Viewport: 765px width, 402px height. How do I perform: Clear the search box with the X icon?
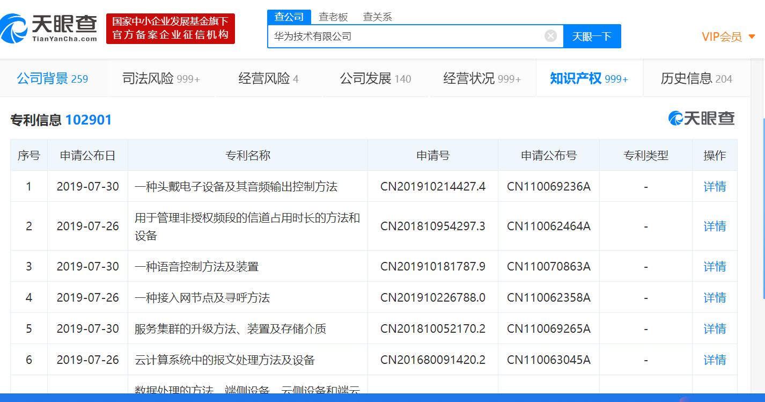pyautogui.click(x=550, y=36)
